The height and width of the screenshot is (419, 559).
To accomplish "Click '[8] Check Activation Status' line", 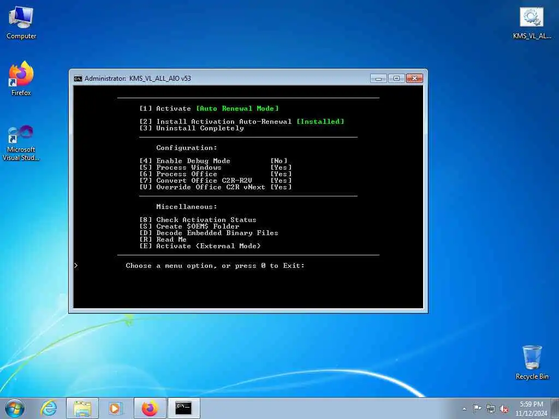I will tap(198, 220).
